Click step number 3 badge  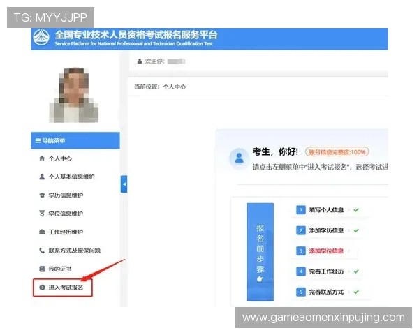point(301,251)
